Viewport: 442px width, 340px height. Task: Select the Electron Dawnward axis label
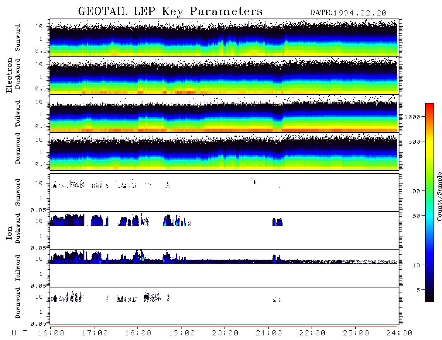18,148
